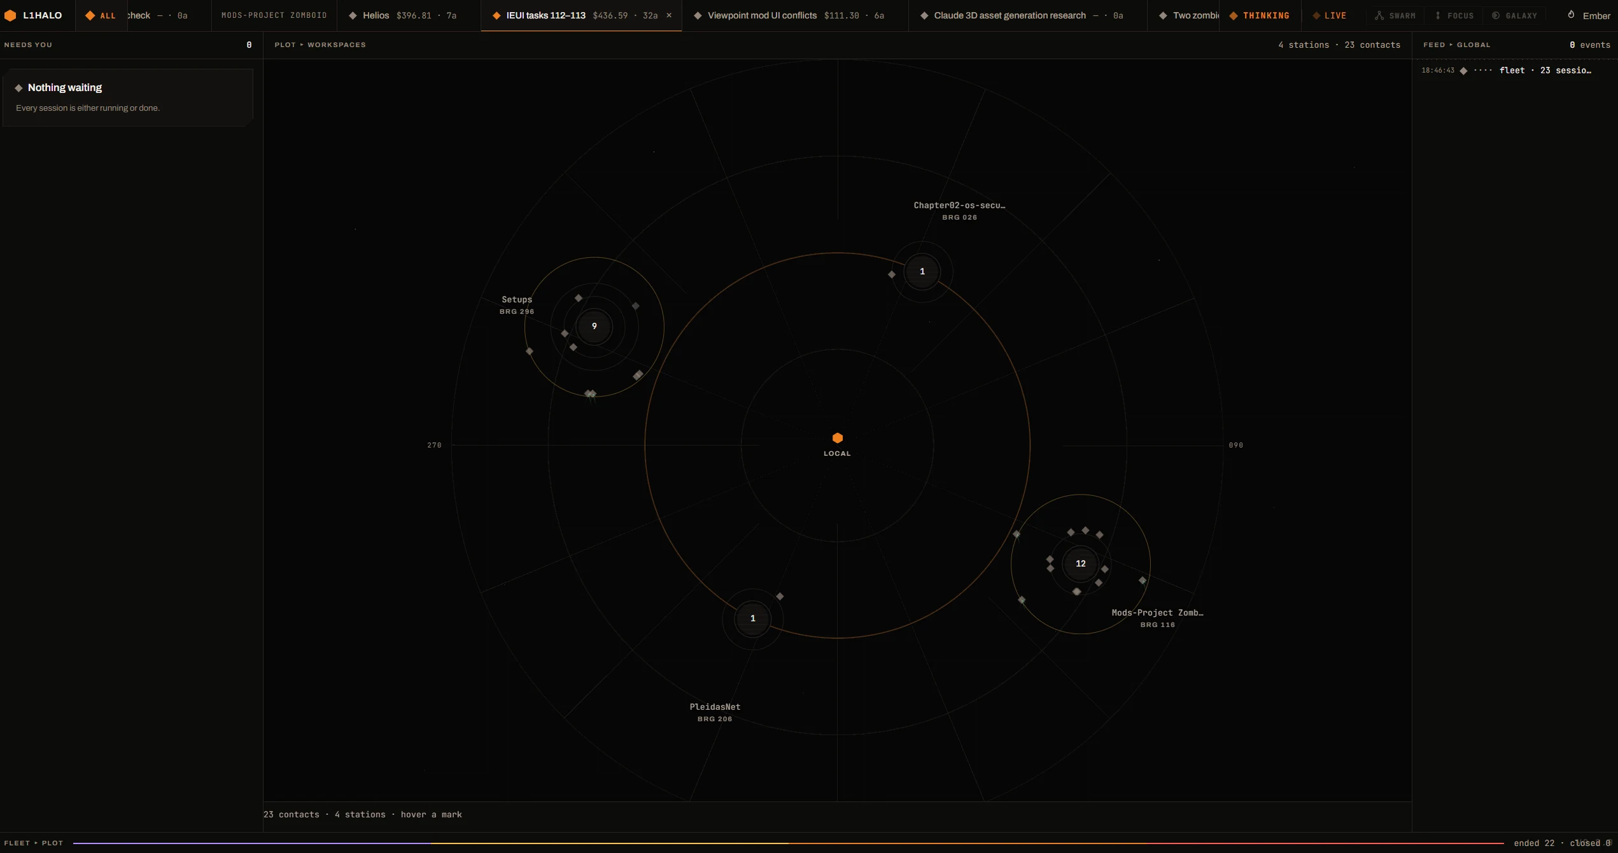
Task: Toggle the THINKING filter
Action: (1260, 15)
